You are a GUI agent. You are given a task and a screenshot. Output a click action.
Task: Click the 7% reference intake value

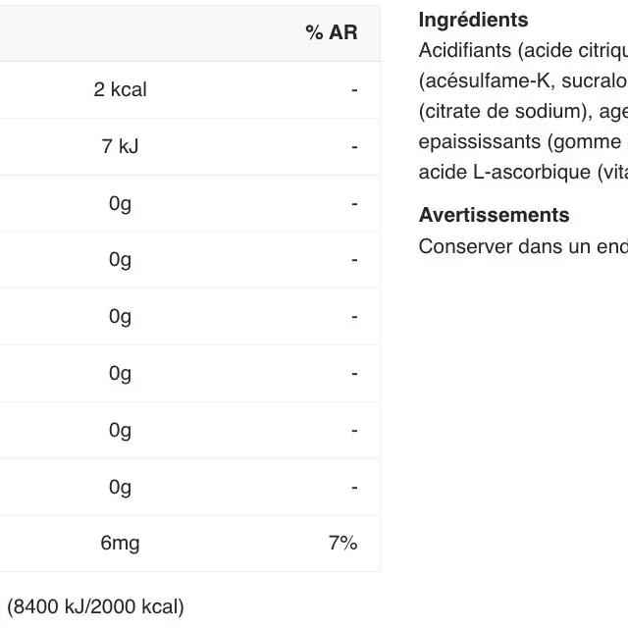tap(342, 543)
